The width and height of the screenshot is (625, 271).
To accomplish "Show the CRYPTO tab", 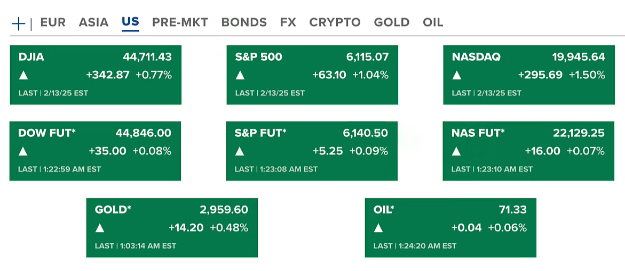I will pyautogui.click(x=335, y=22).
